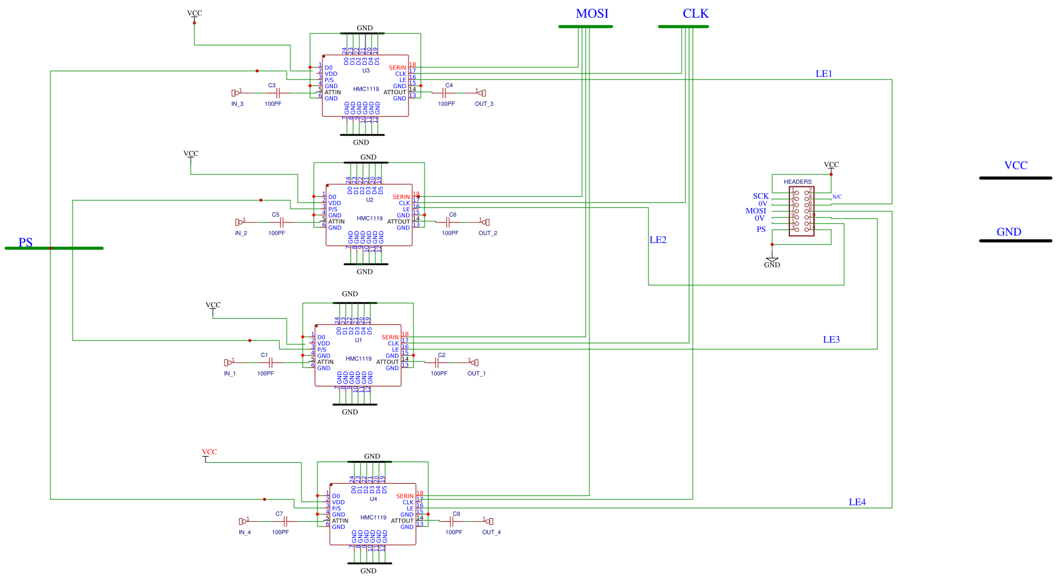Select capacitor C2 symbol
Image resolution: width=1057 pixels, height=581 pixels.
click(x=437, y=363)
